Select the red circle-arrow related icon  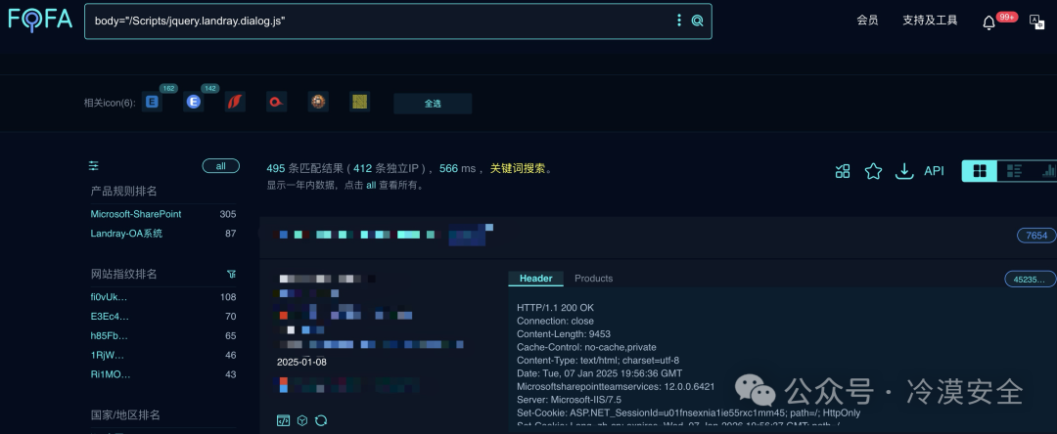pyautogui.click(x=276, y=103)
